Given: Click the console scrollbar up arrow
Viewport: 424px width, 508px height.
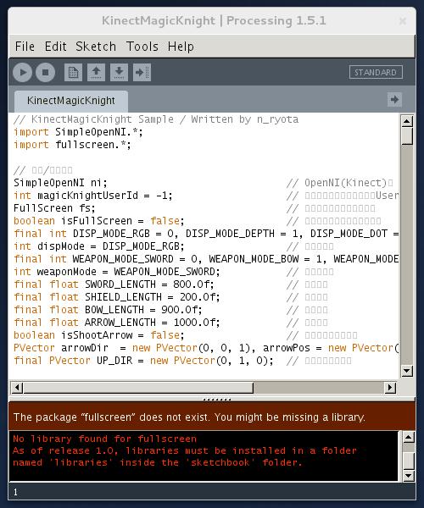Looking at the screenshot, I should pos(409,438).
